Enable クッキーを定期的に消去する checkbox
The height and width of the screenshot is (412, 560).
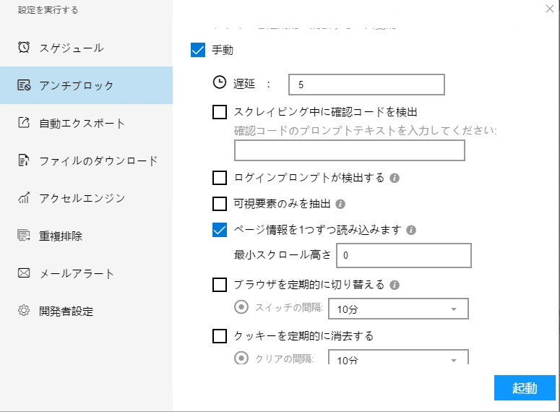[220, 335]
